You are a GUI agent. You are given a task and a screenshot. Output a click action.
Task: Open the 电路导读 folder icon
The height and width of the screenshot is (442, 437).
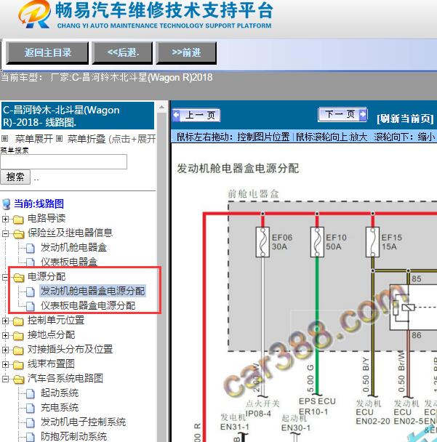(x=18, y=220)
